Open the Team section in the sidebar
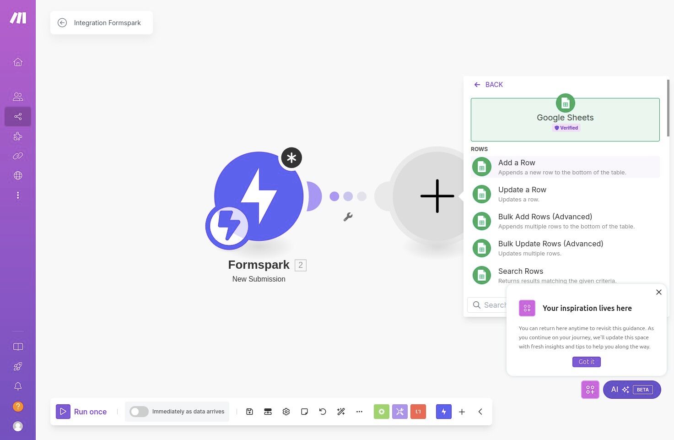Viewport: 674px width, 440px height. pyautogui.click(x=18, y=97)
